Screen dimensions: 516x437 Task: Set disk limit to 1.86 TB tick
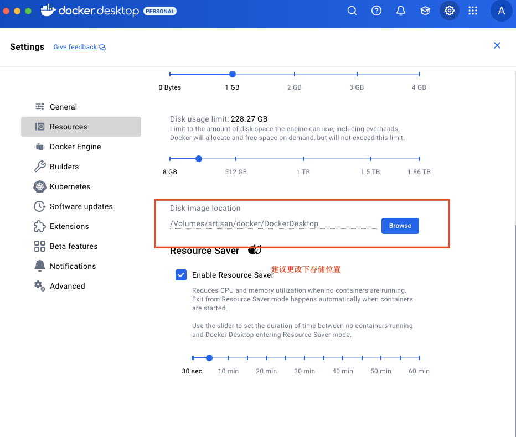point(419,159)
